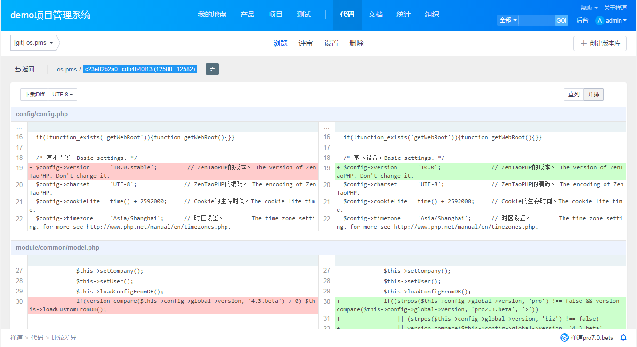637x347 pixels.
Task: Switch to 直列 inline diff view
Action: point(574,95)
